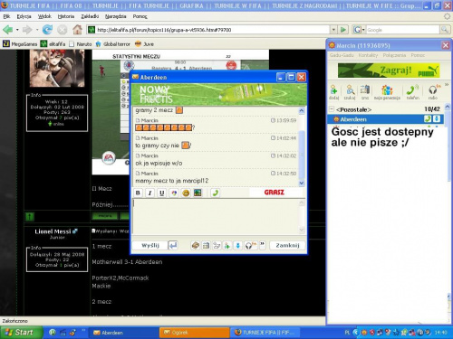Click the Zamknij button in chat
This screenshot has height=339, width=453.
[287, 246]
